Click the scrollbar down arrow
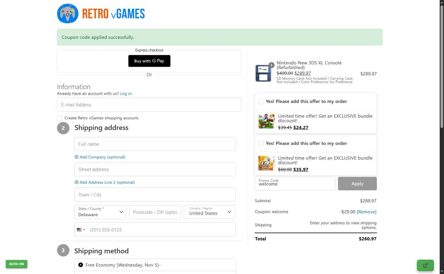 click(x=442, y=271)
